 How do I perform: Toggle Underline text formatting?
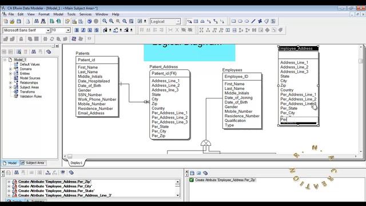point(90,30)
